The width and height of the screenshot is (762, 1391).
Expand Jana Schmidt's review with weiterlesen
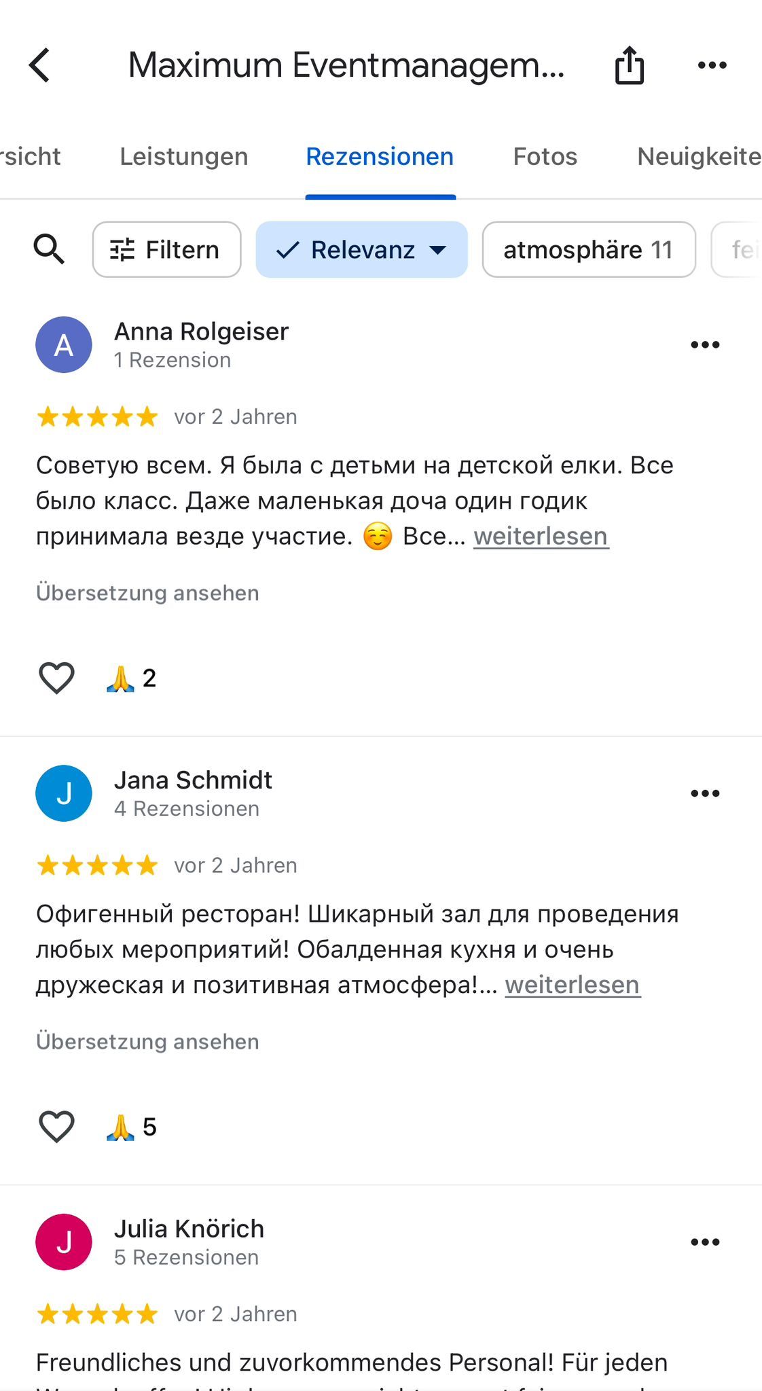coord(573,985)
